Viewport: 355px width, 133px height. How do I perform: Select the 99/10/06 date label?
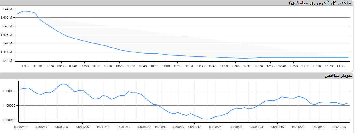click(x=340, y=127)
